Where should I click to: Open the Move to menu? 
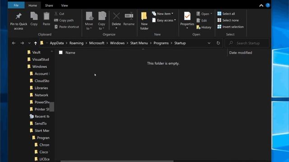point(89,21)
